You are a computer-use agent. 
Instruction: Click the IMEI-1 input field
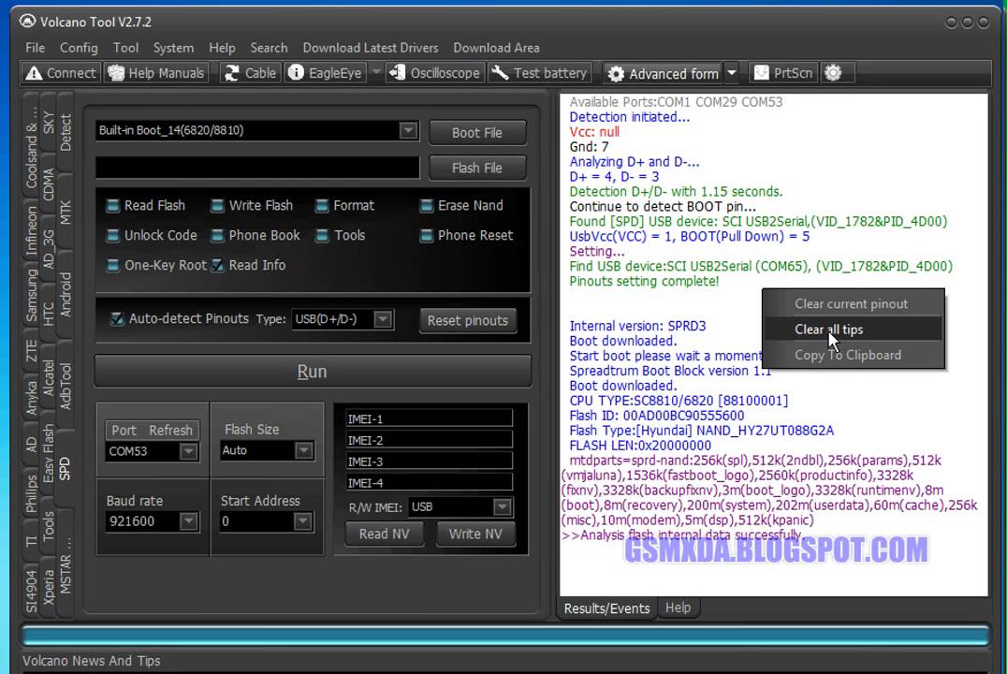pos(429,419)
